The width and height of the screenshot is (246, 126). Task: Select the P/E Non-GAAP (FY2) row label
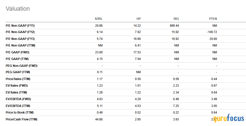point(20,32)
